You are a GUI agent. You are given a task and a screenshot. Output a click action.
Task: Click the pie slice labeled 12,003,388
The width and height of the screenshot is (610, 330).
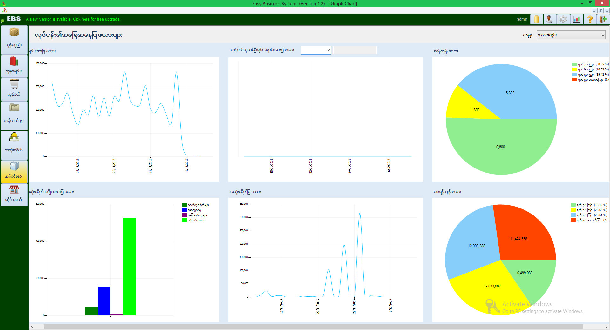[476, 246]
